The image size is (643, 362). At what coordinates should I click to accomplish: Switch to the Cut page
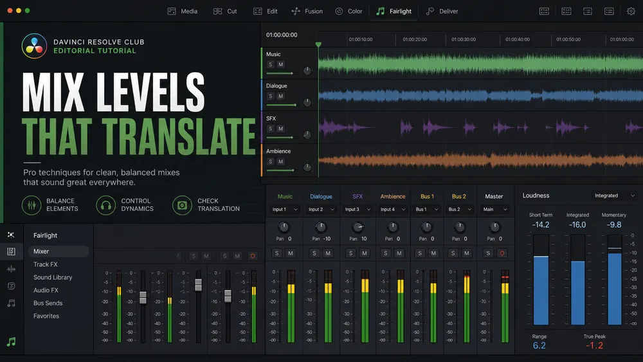point(225,12)
